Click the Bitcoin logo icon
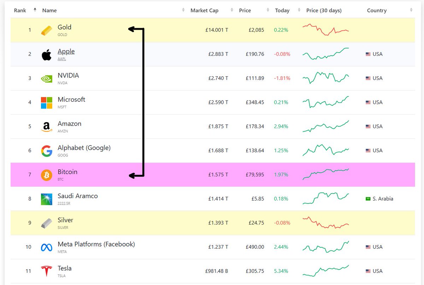 (x=47, y=175)
